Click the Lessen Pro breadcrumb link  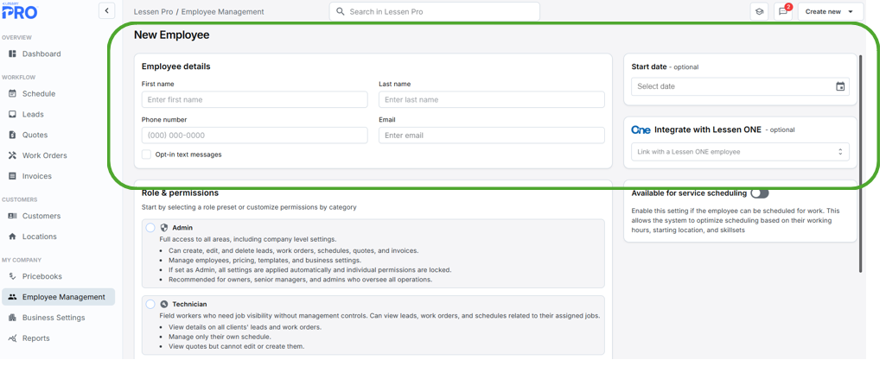pyautogui.click(x=153, y=12)
